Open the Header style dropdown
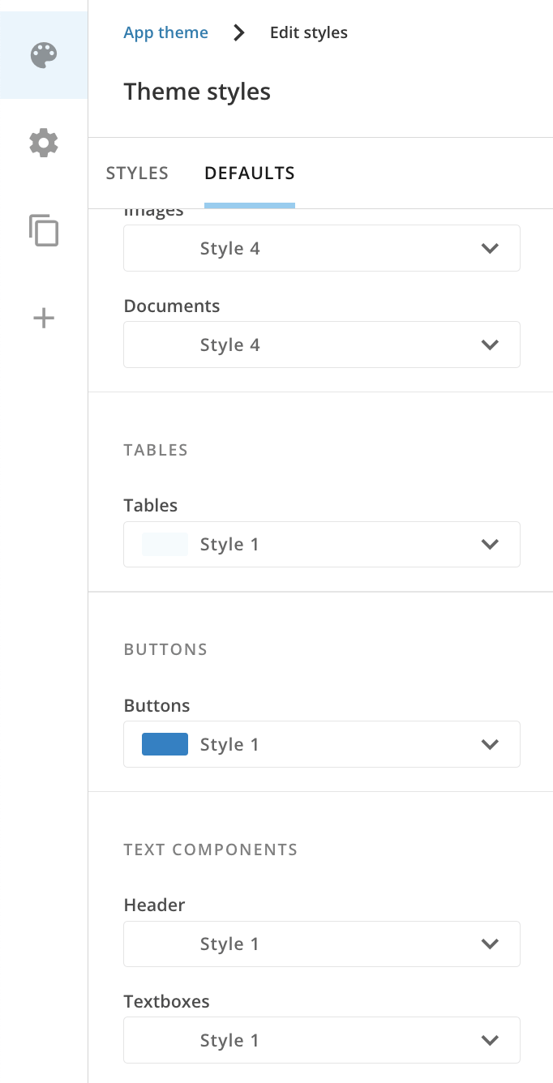The image size is (553, 1083). point(322,944)
